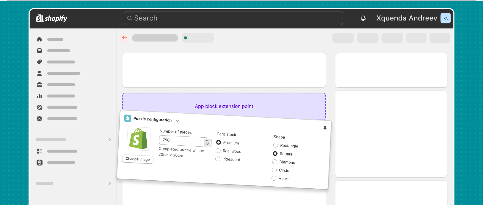Click the XA user avatar
This screenshot has height=205, width=483.
pyautogui.click(x=446, y=18)
